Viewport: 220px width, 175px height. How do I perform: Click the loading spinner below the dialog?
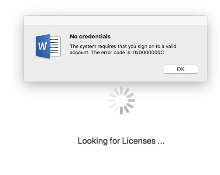point(121,101)
